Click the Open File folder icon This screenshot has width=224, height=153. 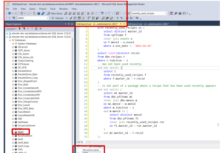[x=35, y=13]
